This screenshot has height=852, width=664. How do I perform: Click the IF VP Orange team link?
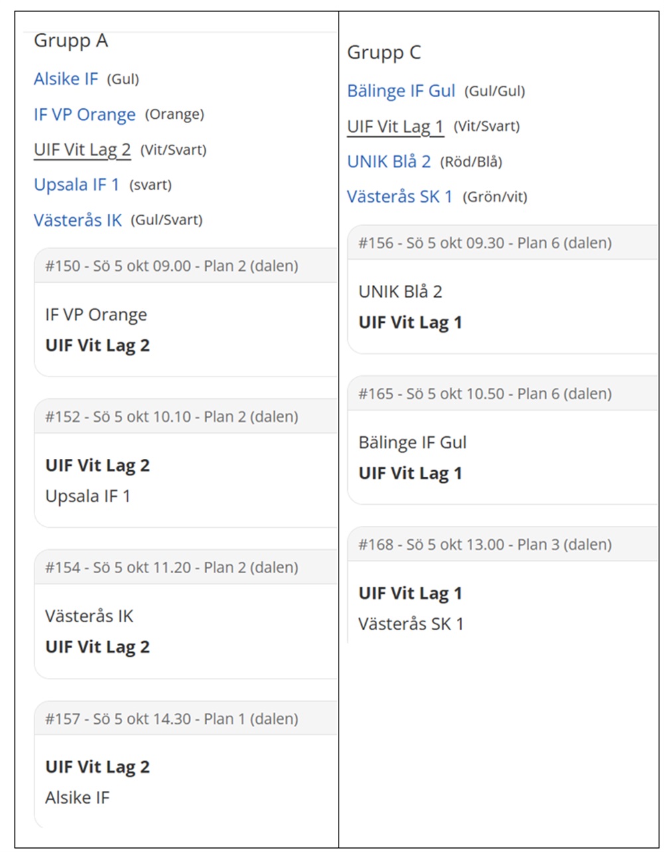(x=84, y=115)
